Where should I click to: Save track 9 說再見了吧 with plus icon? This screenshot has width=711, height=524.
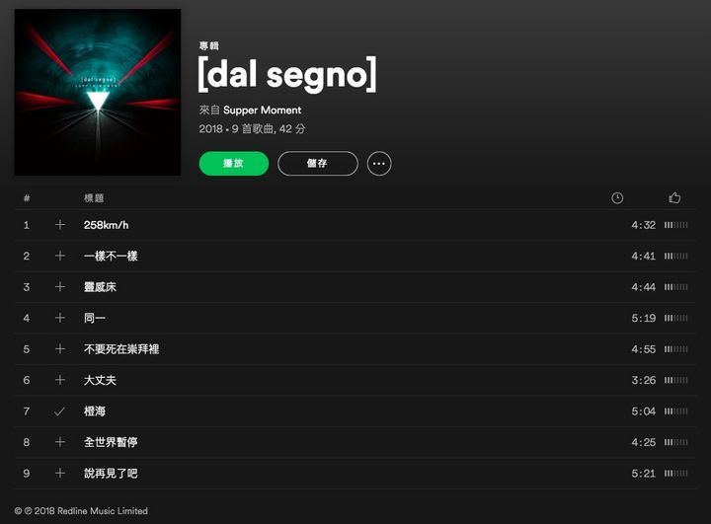[x=60, y=474]
